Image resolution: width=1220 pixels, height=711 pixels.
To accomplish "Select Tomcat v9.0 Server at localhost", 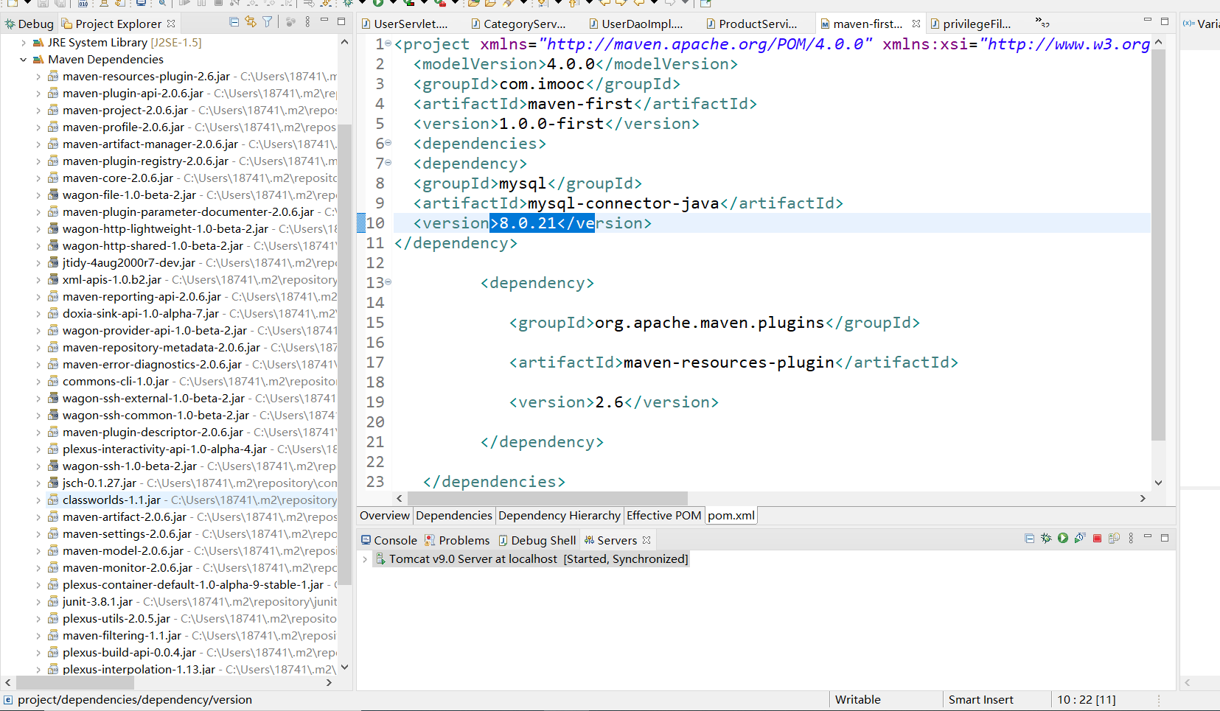I will [x=539, y=559].
